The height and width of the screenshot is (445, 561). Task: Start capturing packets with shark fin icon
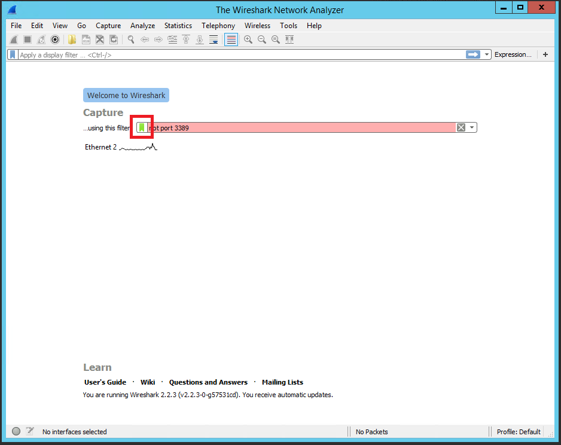[14, 39]
